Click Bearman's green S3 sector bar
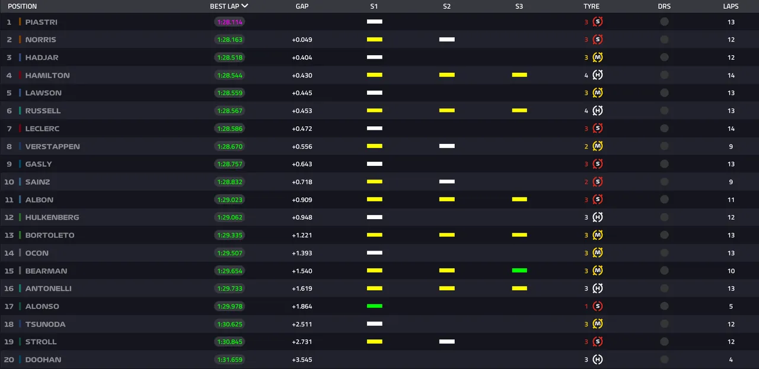Screen dimensions: 759x369 click(x=519, y=271)
